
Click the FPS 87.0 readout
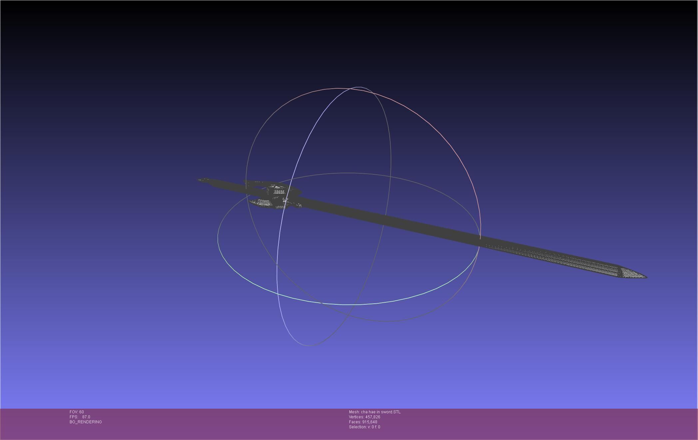pos(80,417)
